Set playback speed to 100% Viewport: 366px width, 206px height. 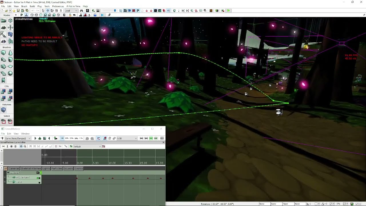(62, 138)
